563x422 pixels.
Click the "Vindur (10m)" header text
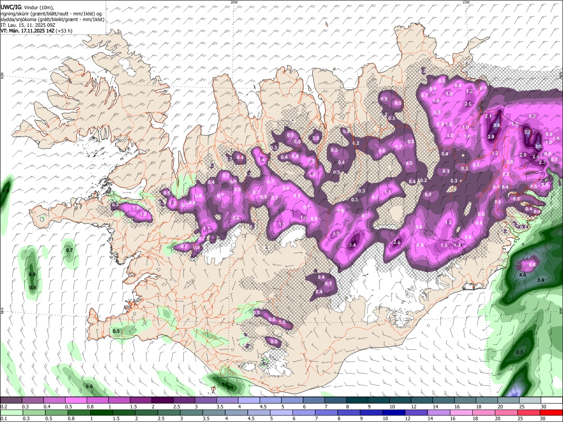39,8
